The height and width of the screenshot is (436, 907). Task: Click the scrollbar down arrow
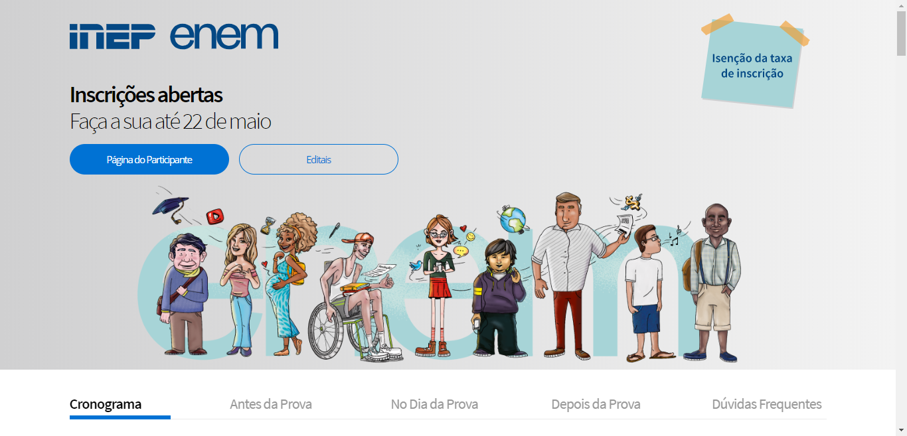pos(901,430)
